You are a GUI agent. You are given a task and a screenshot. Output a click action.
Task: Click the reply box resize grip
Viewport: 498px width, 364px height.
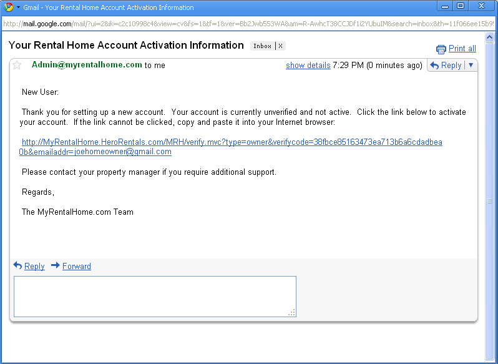pyautogui.click(x=292, y=313)
